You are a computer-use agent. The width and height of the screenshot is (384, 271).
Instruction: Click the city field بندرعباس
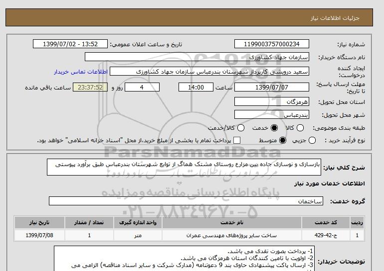272,114
